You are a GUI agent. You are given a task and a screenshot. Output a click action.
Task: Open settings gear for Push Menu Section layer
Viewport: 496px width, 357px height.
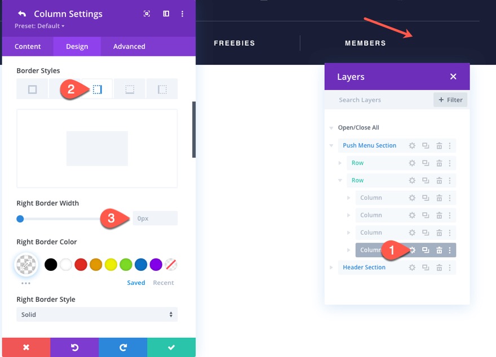pyautogui.click(x=412, y=145)
